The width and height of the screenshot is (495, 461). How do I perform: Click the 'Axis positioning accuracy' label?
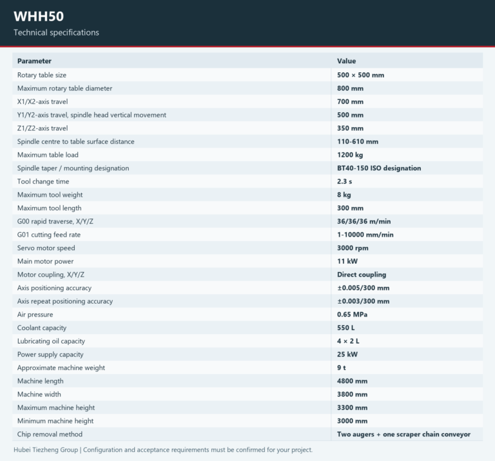[54, 288]
